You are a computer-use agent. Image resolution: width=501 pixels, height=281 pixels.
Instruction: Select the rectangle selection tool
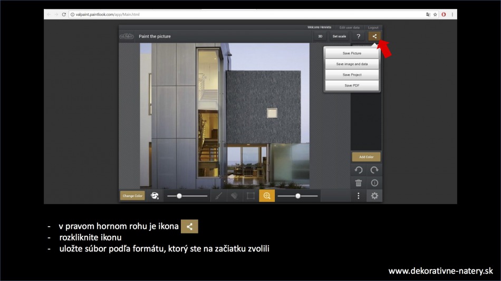pos(250,196)
